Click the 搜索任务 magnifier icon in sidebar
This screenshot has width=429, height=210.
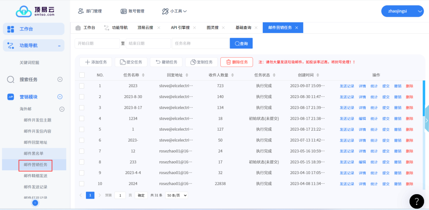pos(11,79)
